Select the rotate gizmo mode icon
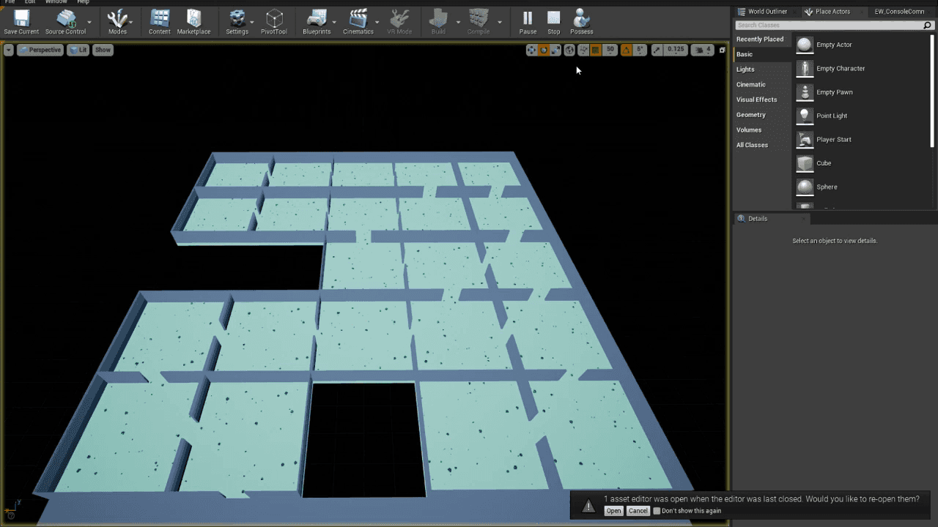Image resolution: width=938 pixels, height=527 pixels. [x=544, y=50]
